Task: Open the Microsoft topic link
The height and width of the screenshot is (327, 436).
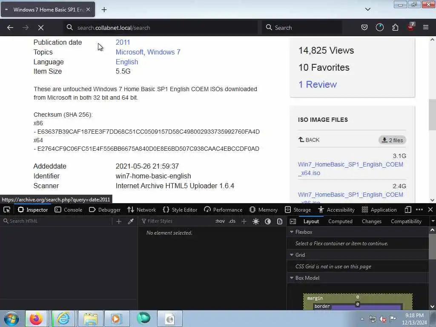Action: point(129,52)
